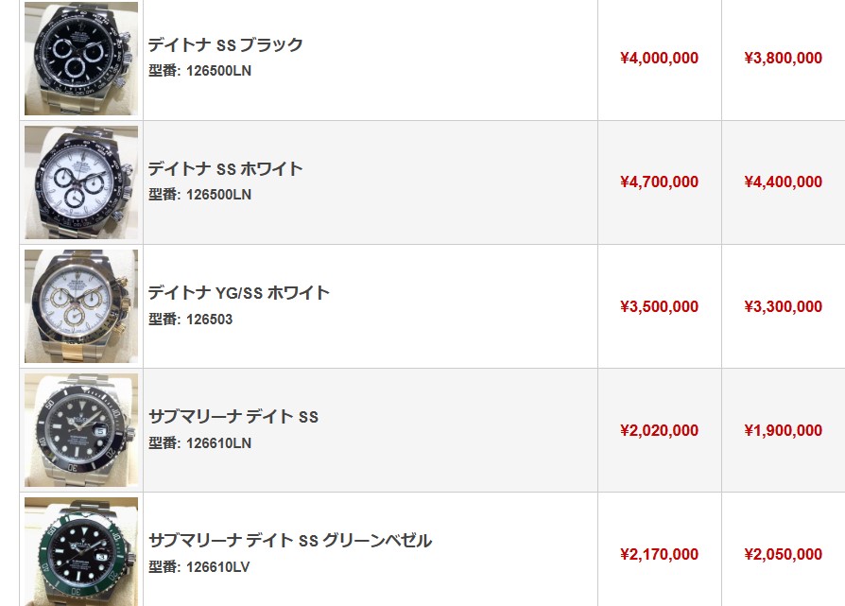
Task: Select the ¥4,700,000 price cell
Action: (x=659, y=182)
